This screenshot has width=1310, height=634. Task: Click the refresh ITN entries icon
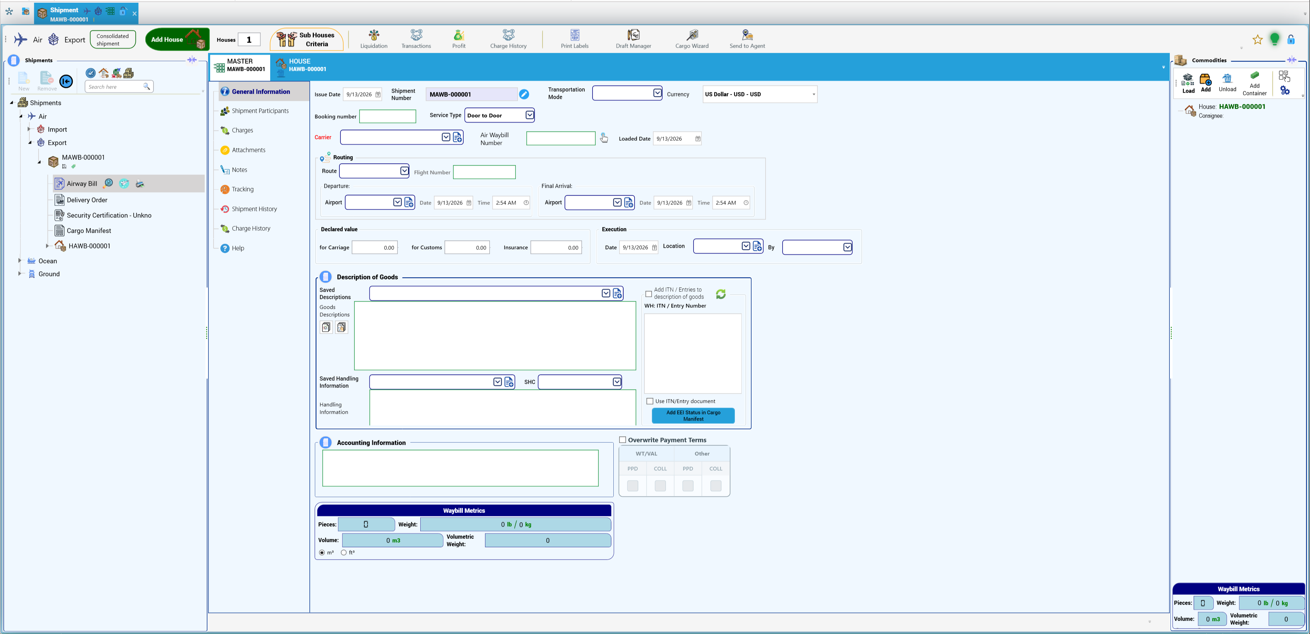[720, 294]
